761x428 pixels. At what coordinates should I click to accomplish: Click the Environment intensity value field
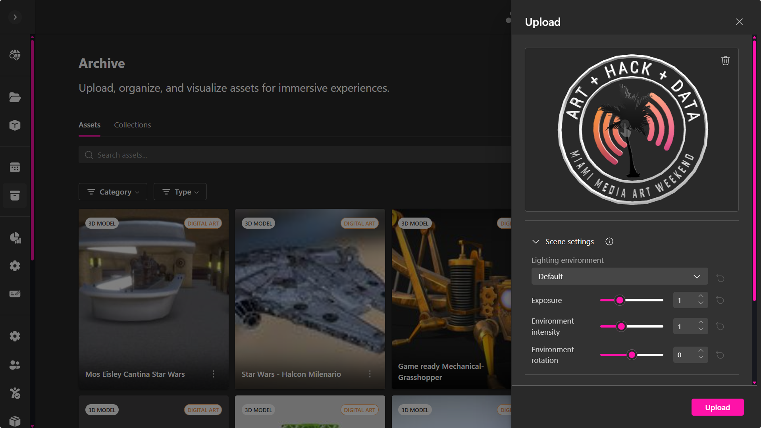click(684, 326)
